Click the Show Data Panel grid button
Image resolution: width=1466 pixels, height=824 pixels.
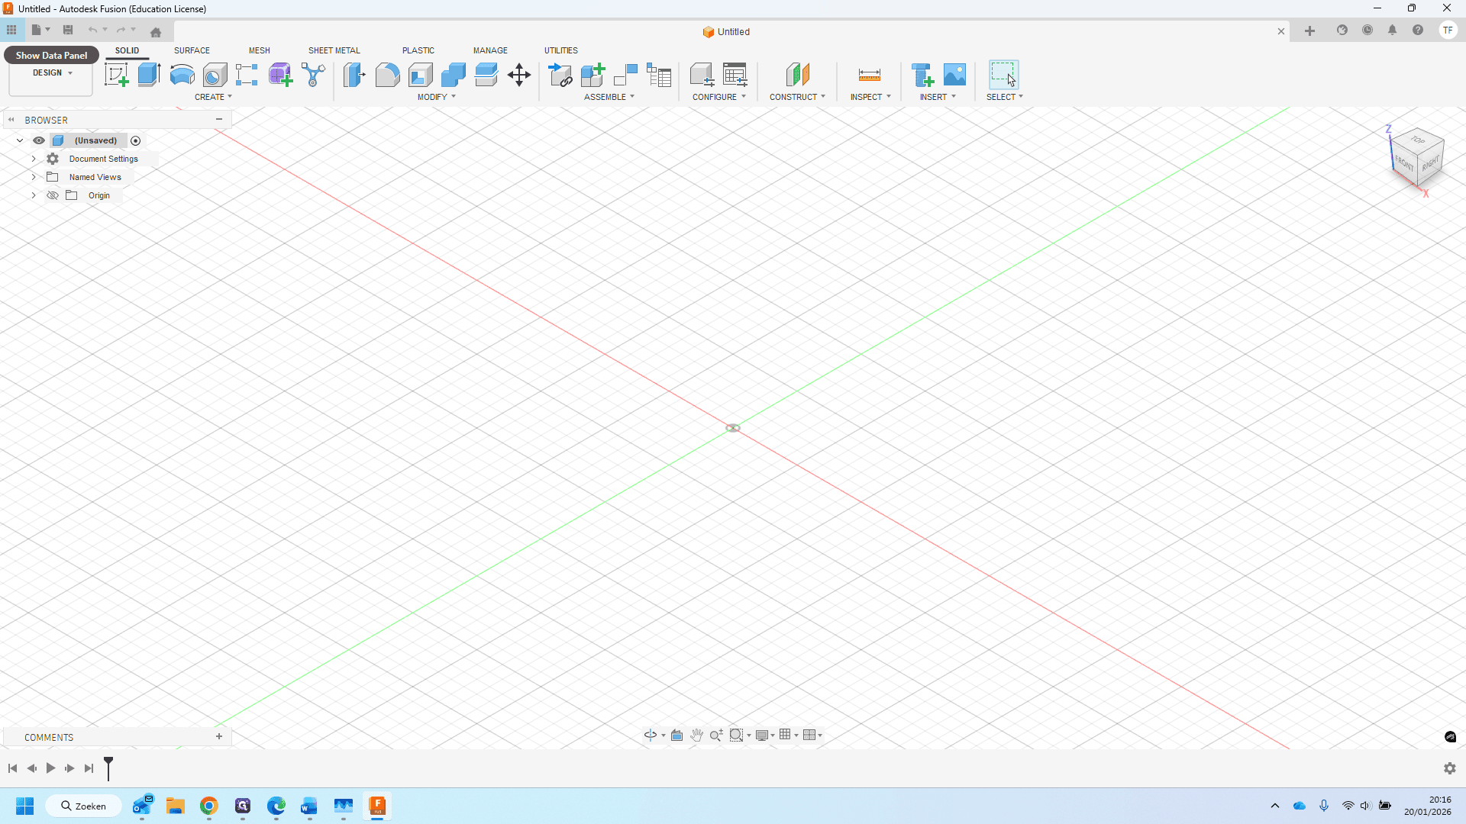tap(11, 31)
